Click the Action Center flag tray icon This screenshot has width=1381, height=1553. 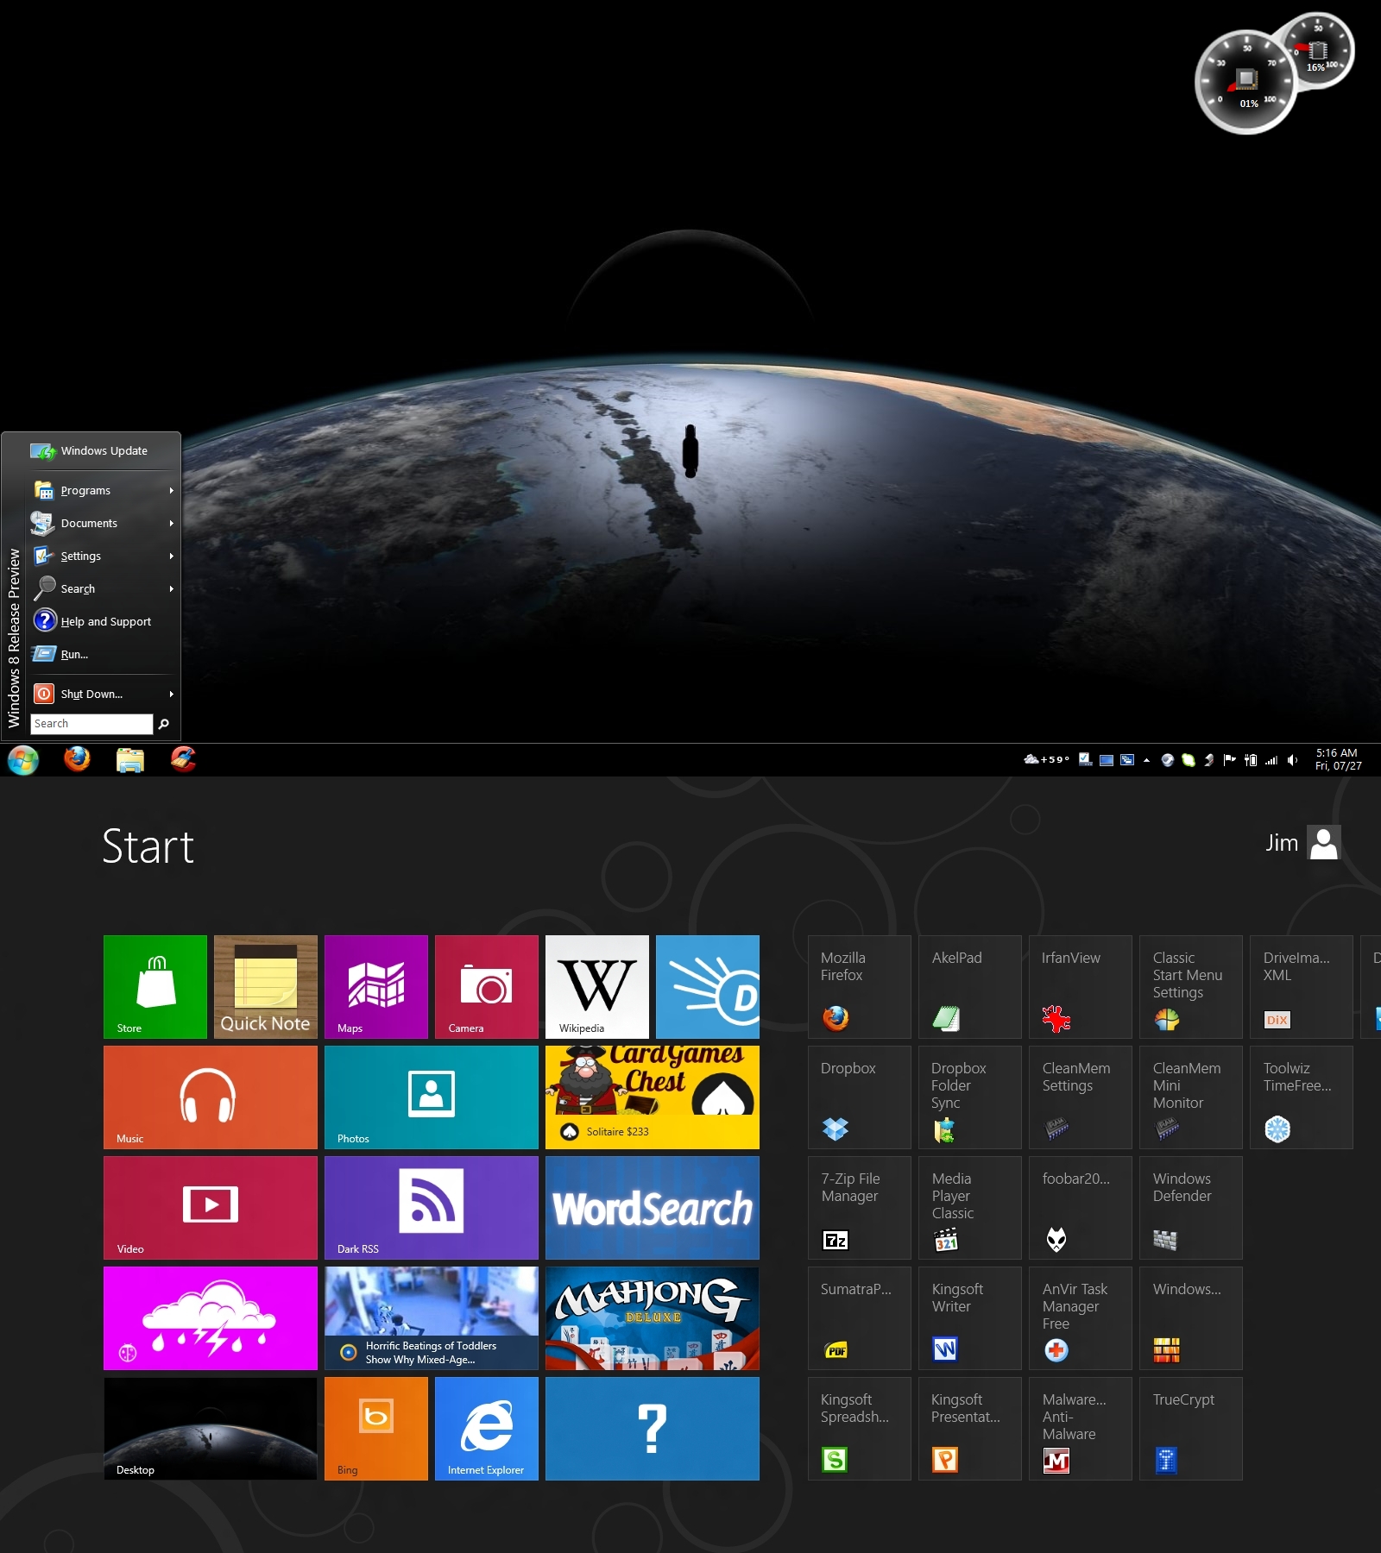pyautogui.click(x=1229, y=760)
